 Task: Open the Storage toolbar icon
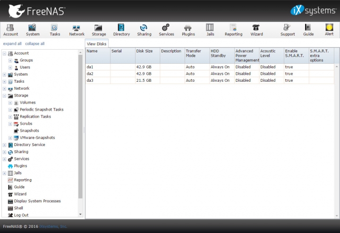click(99, 30)
